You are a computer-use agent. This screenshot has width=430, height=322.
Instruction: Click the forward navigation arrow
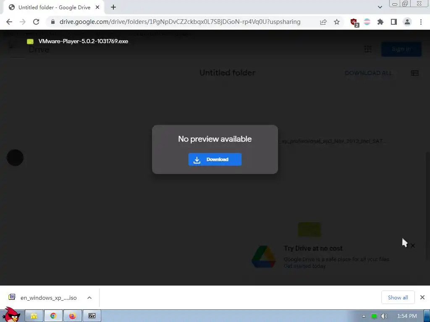click(x=23, y=22)
